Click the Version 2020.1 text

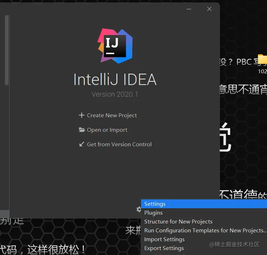(x=115, y=94)
